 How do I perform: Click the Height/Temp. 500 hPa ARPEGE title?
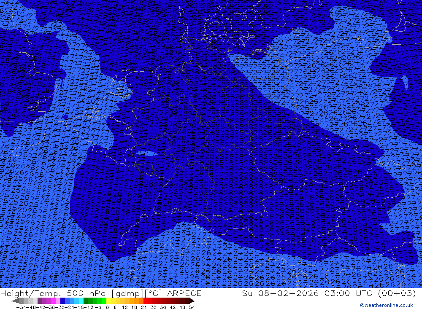coord(101,293)
